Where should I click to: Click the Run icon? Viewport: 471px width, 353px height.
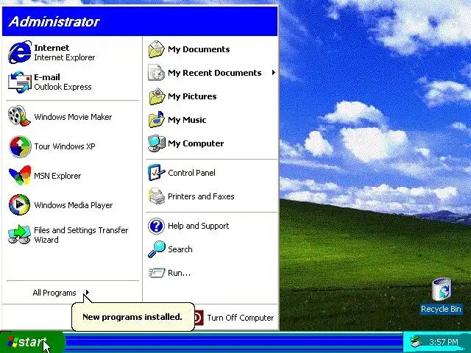[157, 273]
